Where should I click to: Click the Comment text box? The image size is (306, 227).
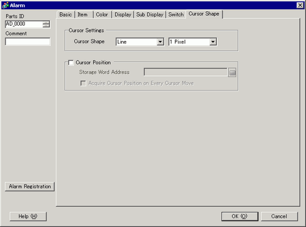pyautogui.click(x=28, y=42)
